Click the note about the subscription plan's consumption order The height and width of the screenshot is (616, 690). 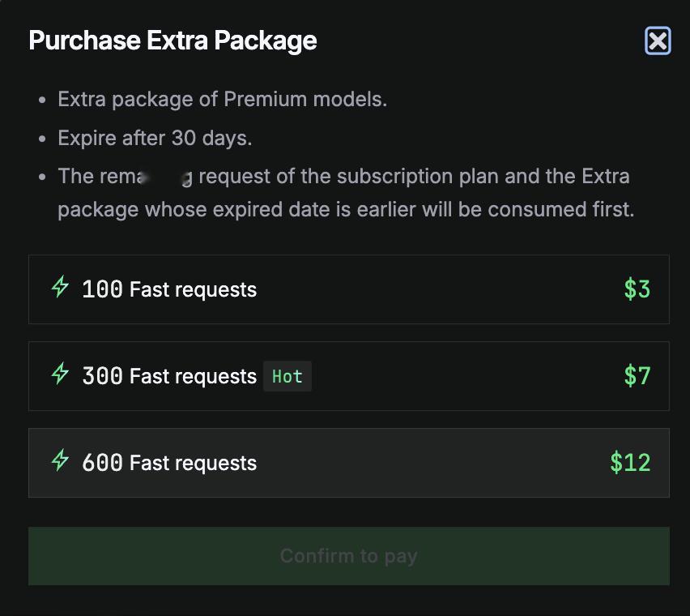pos(346,193)
